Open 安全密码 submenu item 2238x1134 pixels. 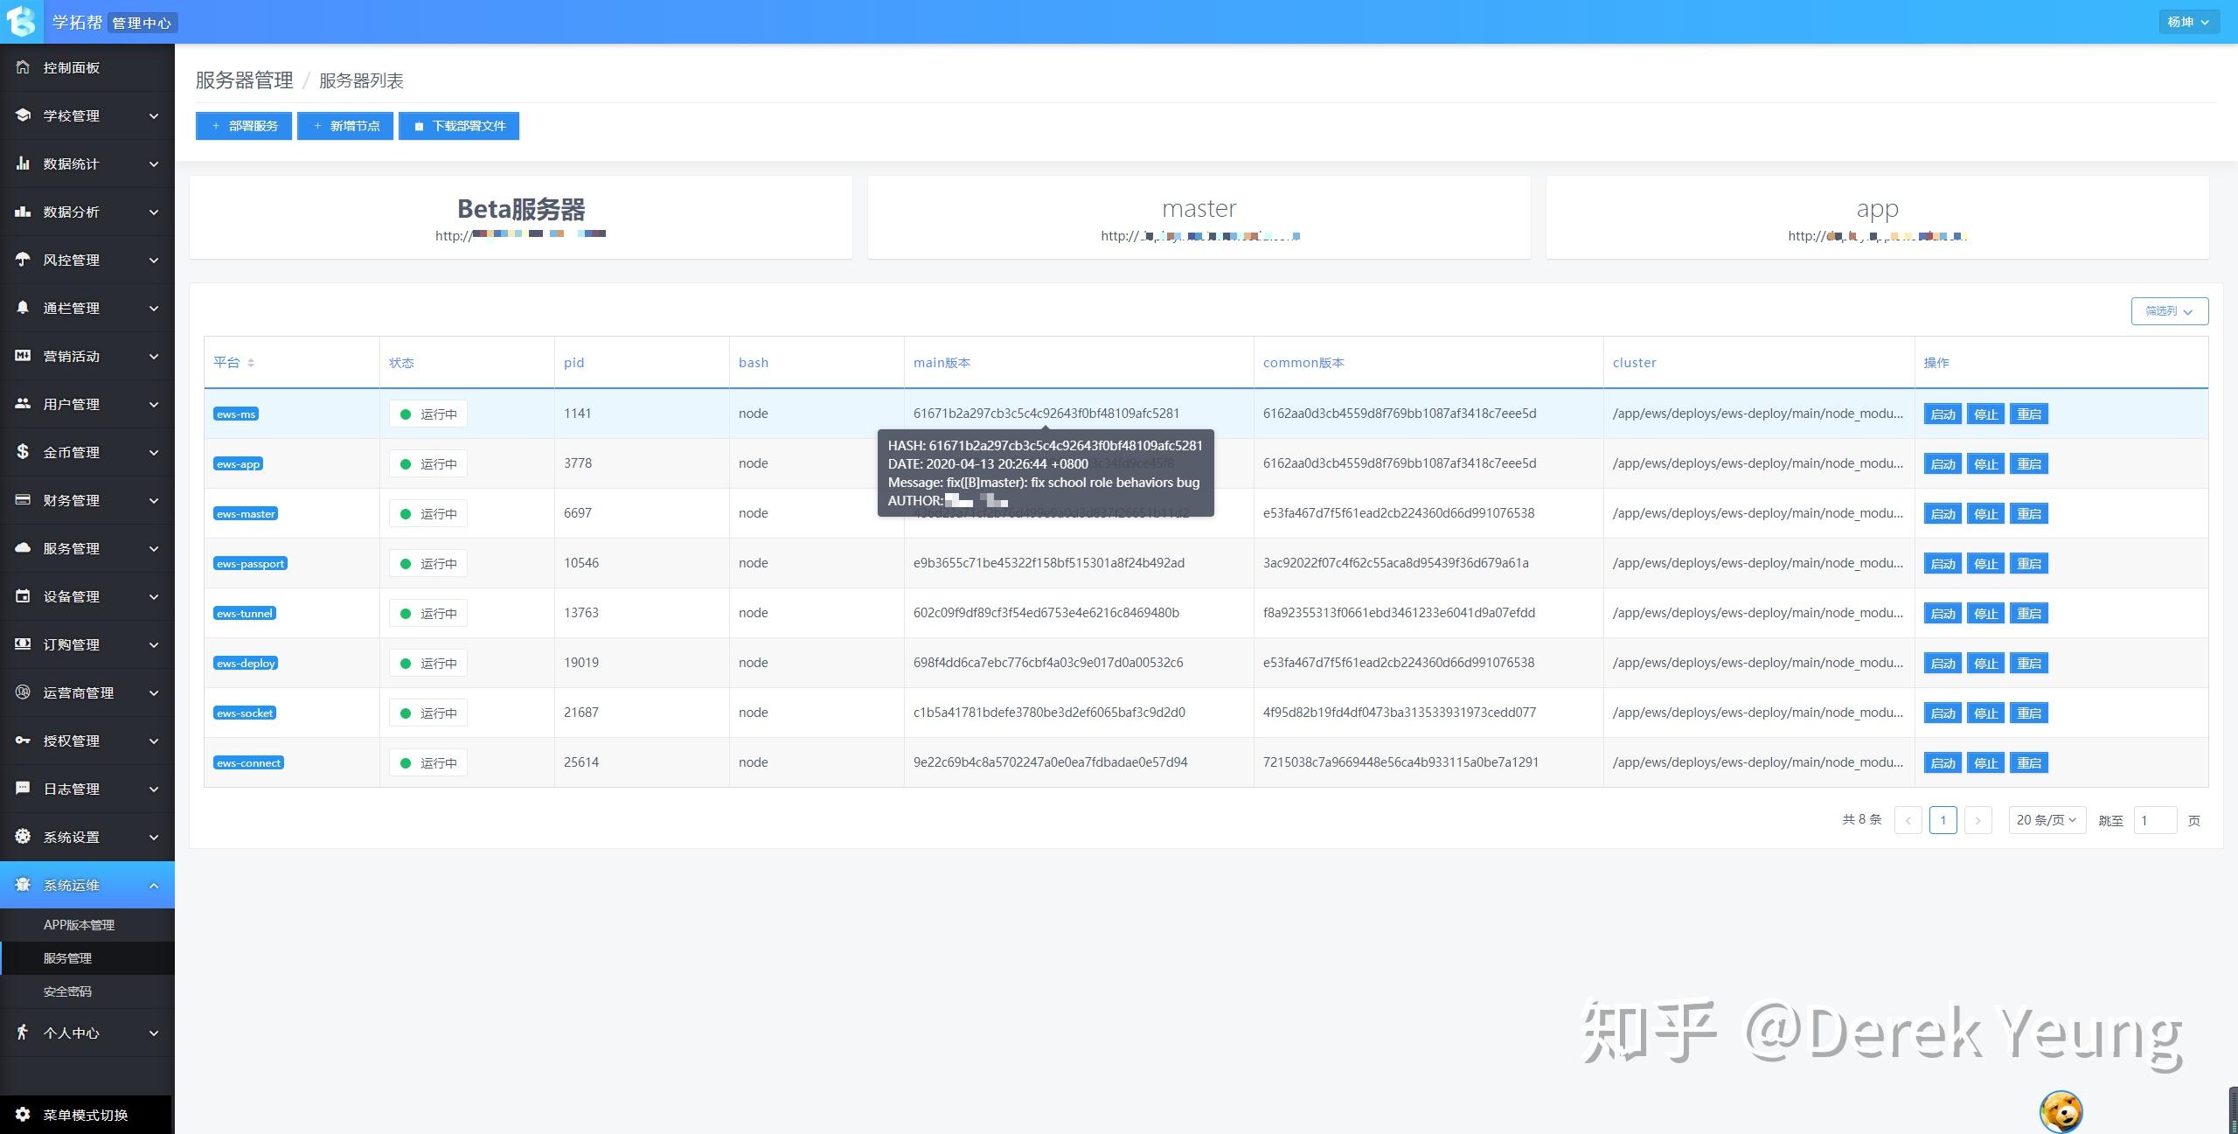click(x=67, y=991)
